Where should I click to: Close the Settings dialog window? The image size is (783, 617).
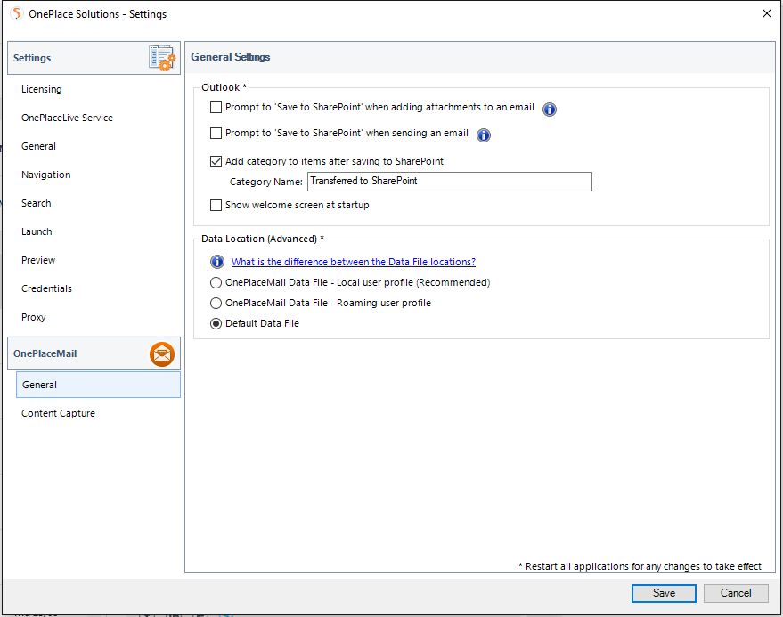767,13
